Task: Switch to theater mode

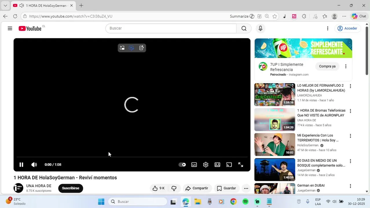Action: [217, 165]
